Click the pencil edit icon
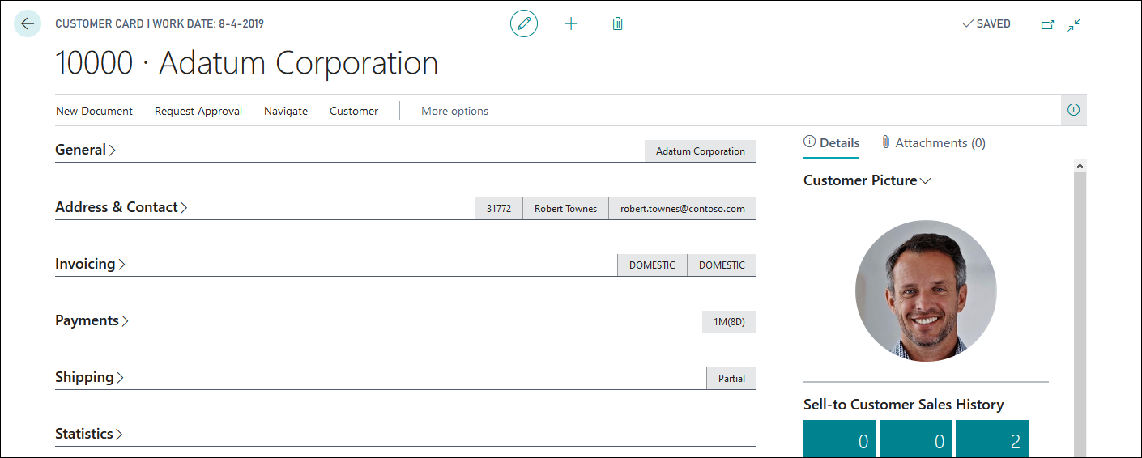Image resolution: width=1142 pixels, height=458 pixels. [x=524, y=23]
